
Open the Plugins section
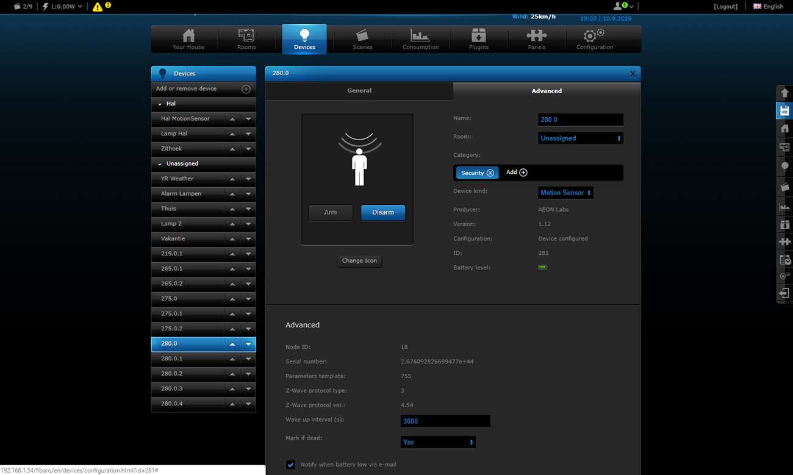[x=478, y=39]
